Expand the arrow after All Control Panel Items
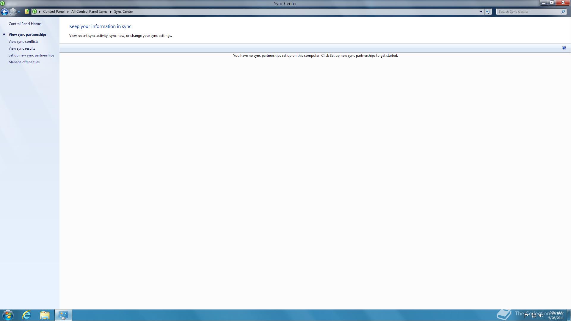This screenshot has height=321, width=571. click(x=111, y=12)
